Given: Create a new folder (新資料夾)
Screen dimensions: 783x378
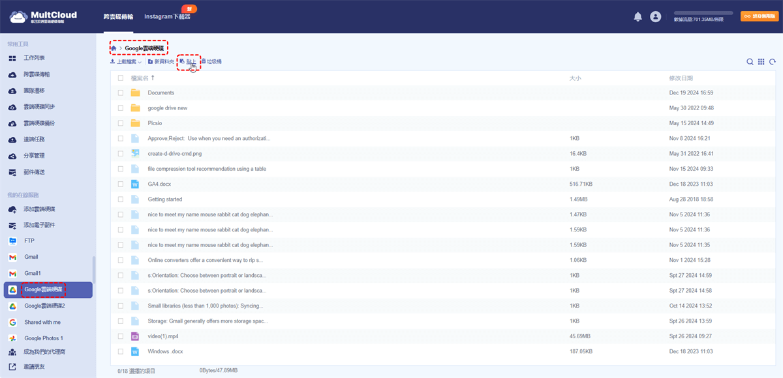Looking at the screenshot, I should (161, 61).
